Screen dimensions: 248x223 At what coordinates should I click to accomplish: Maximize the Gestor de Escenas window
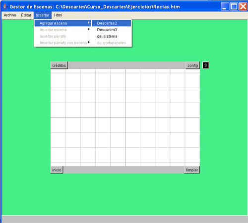234,6
